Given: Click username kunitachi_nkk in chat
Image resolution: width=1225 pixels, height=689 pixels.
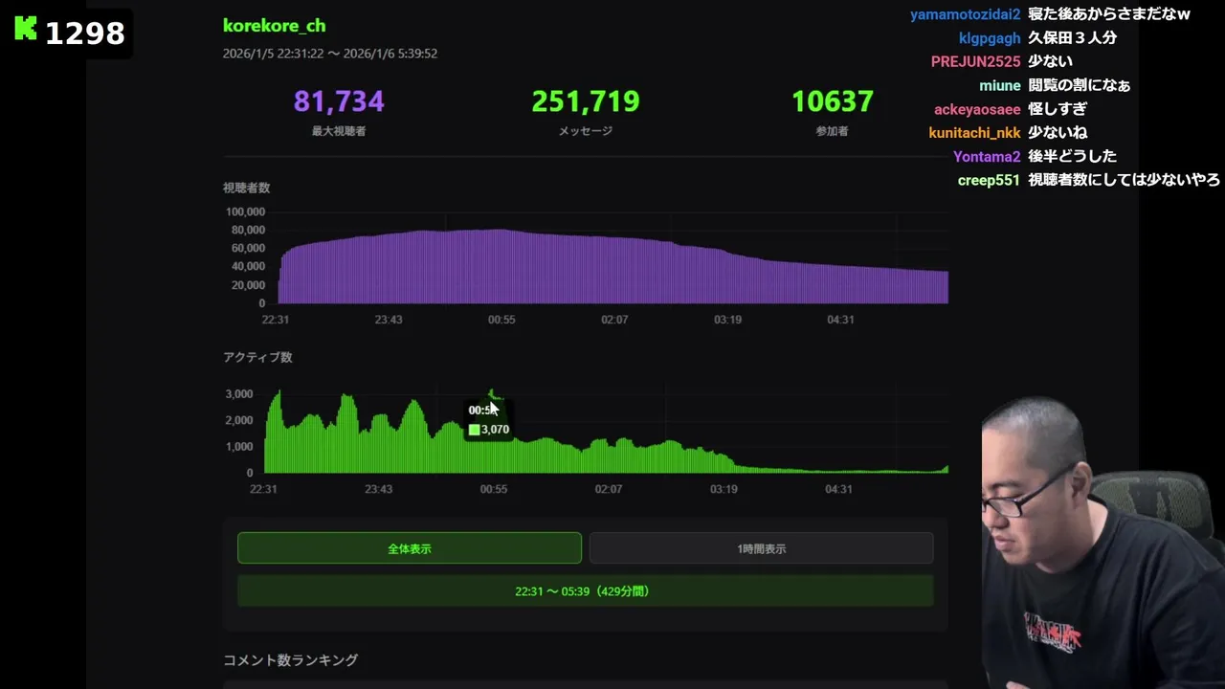Looking at the screenshot, I should pyautogui.click(x=974, y=133).
